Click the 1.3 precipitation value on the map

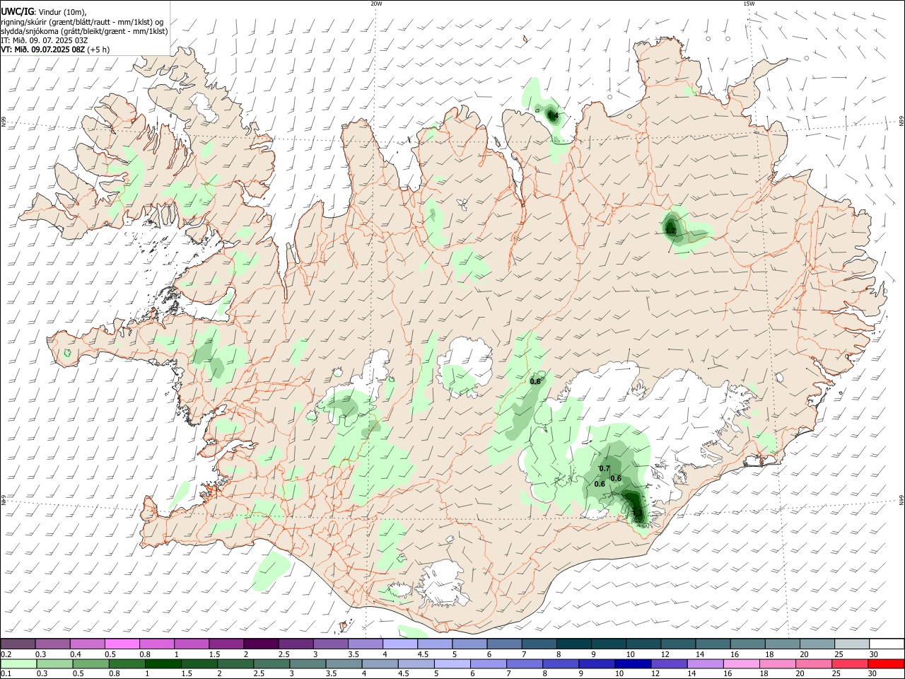pyautogui.click(x=637, y=513)
